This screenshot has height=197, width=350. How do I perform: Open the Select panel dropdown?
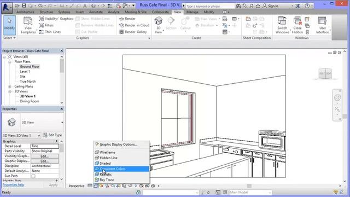click(x=9, y=38)
